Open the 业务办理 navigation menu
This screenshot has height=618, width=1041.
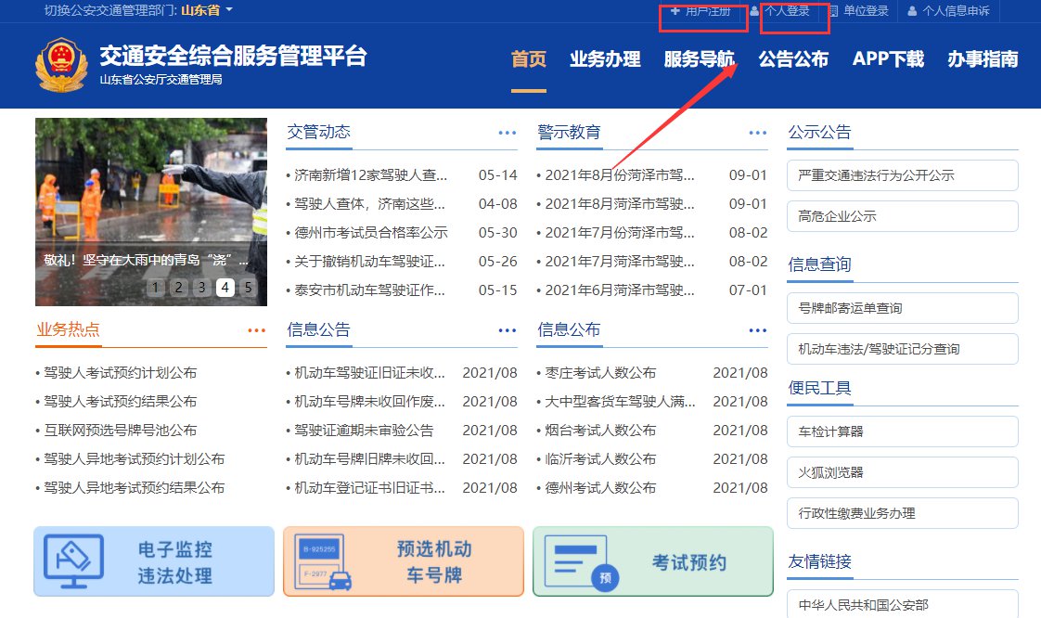(605, 59)
